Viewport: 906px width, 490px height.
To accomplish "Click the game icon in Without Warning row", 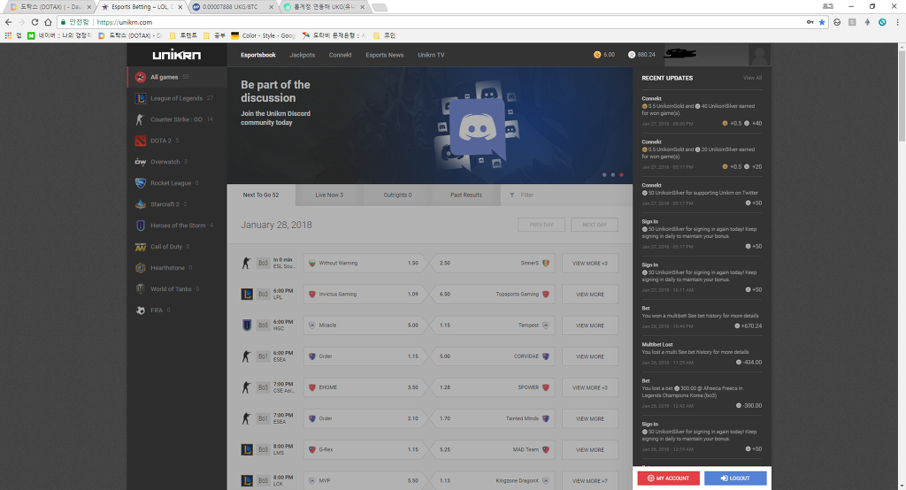I will pyautogui.click(x=246, y=263).
